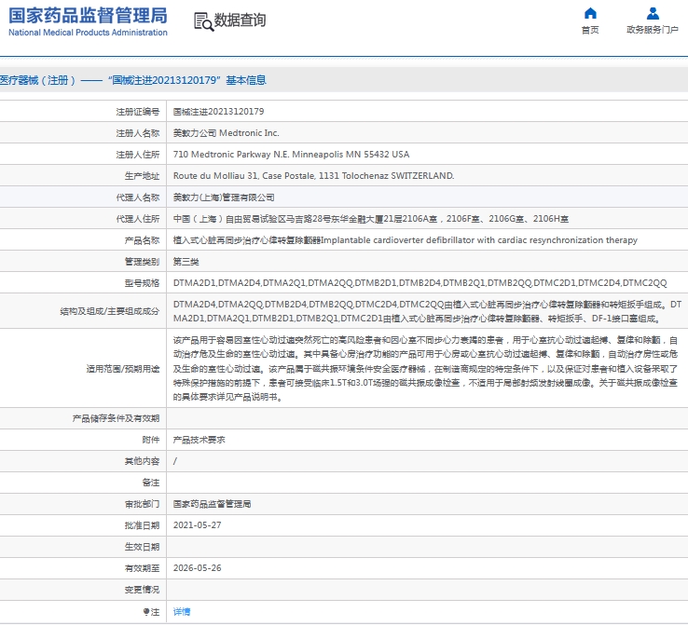688x626 pixels.
Task: Click the intended use paragraph text
Action: (x=425, y=369)
